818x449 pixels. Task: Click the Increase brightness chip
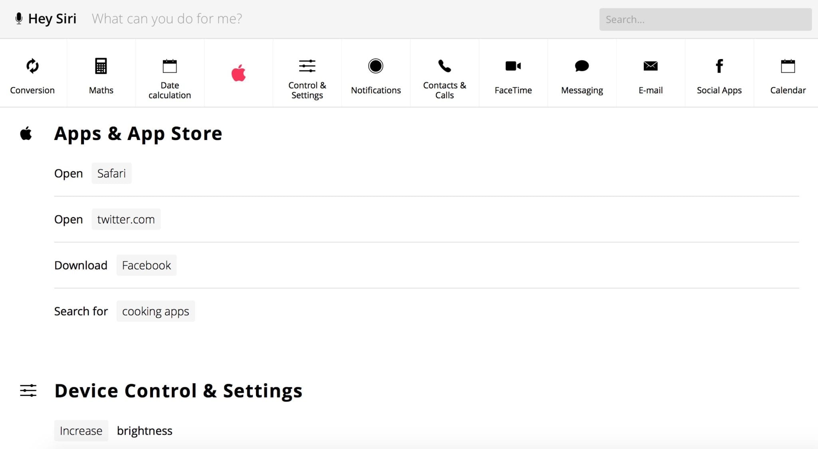[x=81, y=431]
